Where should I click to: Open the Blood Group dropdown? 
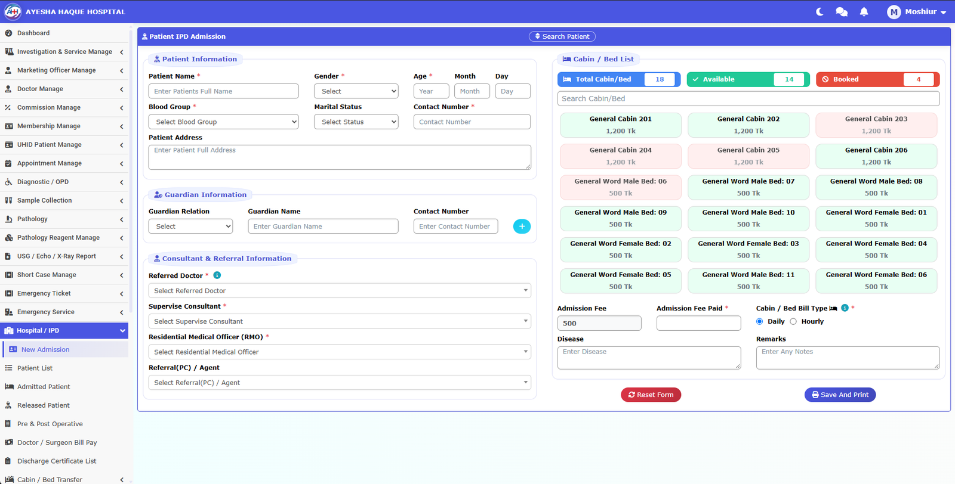(x=224, y=122)
